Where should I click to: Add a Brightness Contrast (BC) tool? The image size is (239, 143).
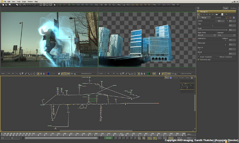pos(102,5)
